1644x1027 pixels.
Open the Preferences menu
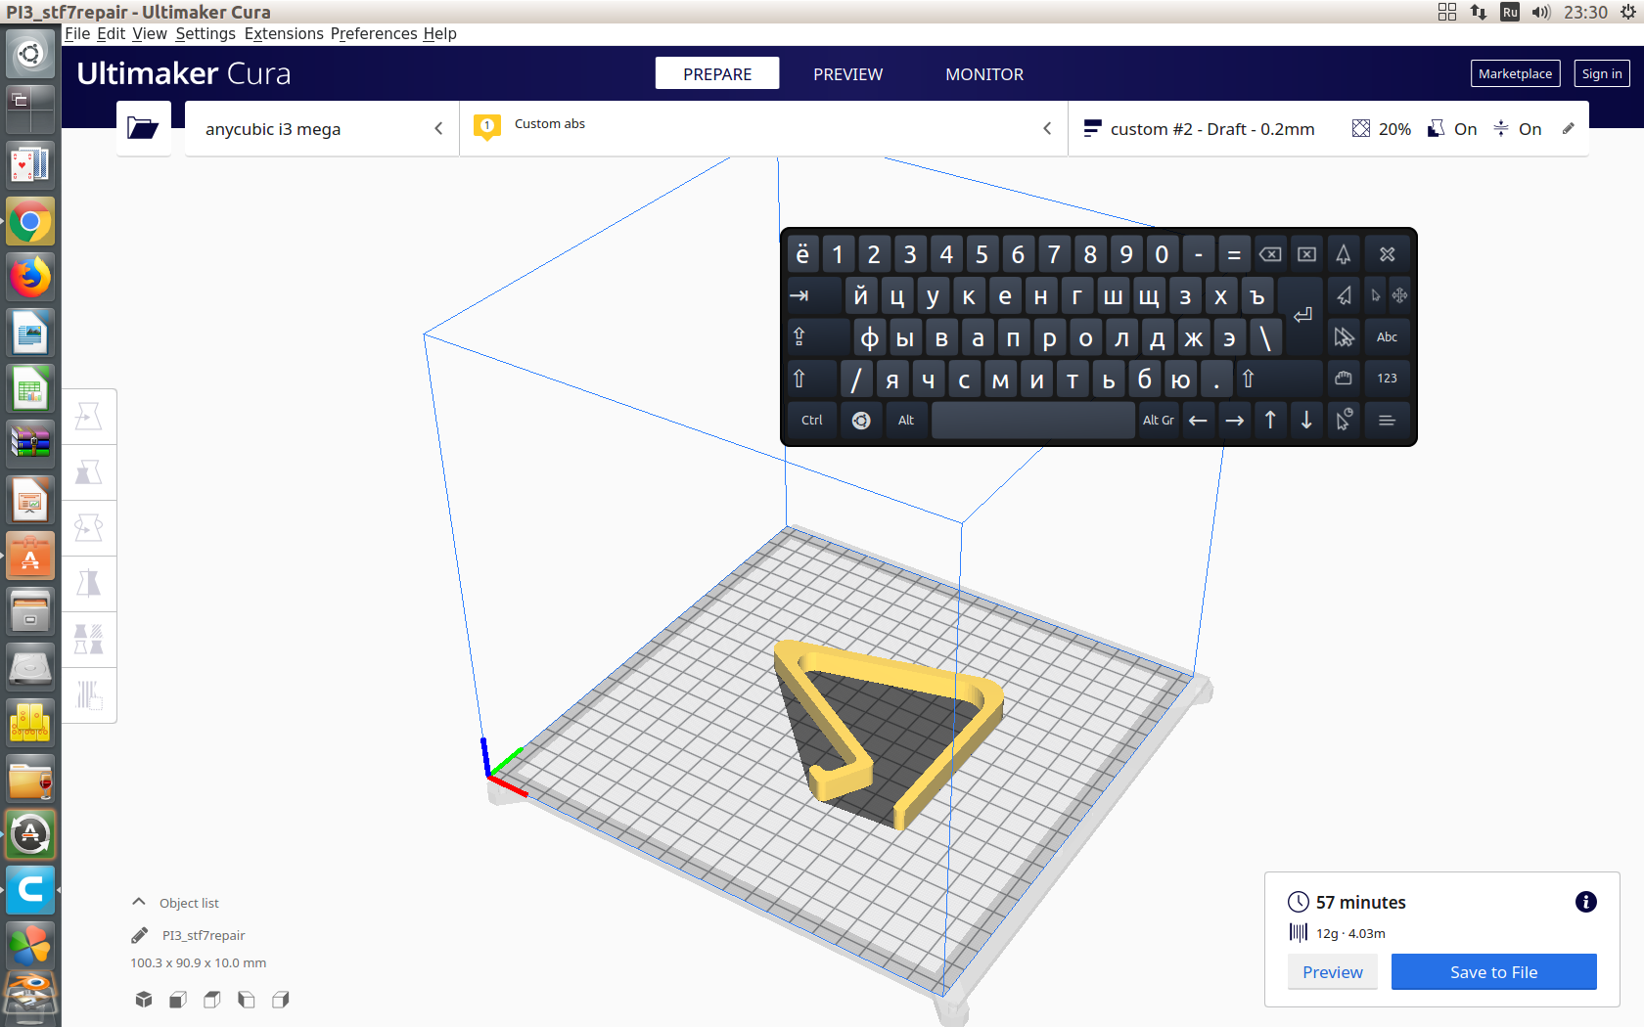[x=374, y=33]
